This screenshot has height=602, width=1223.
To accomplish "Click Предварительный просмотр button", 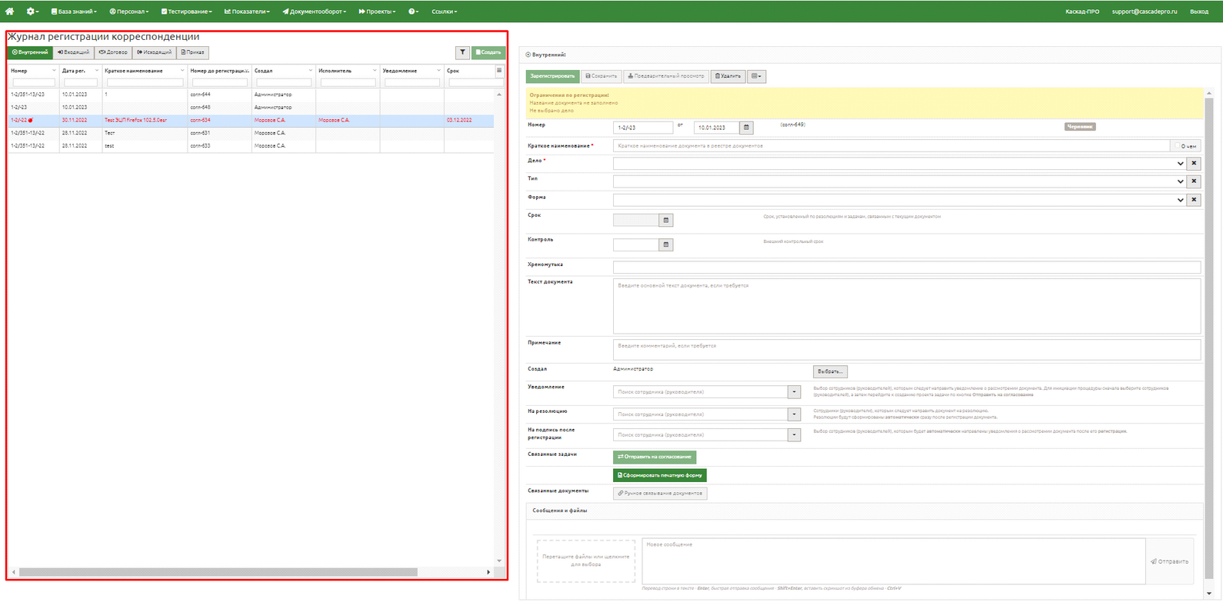I will (x=666, y=76).
